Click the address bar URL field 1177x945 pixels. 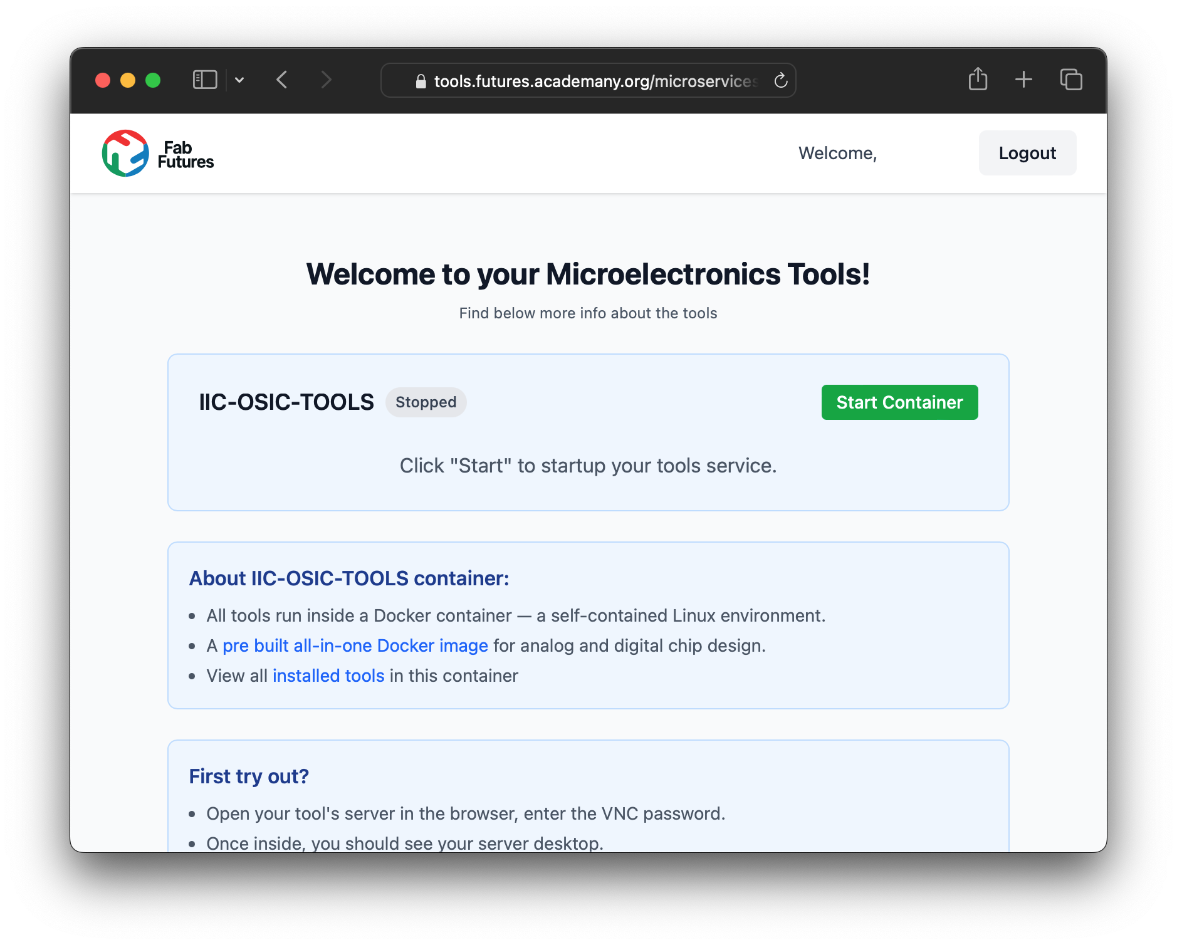click(x=595, y=80)
